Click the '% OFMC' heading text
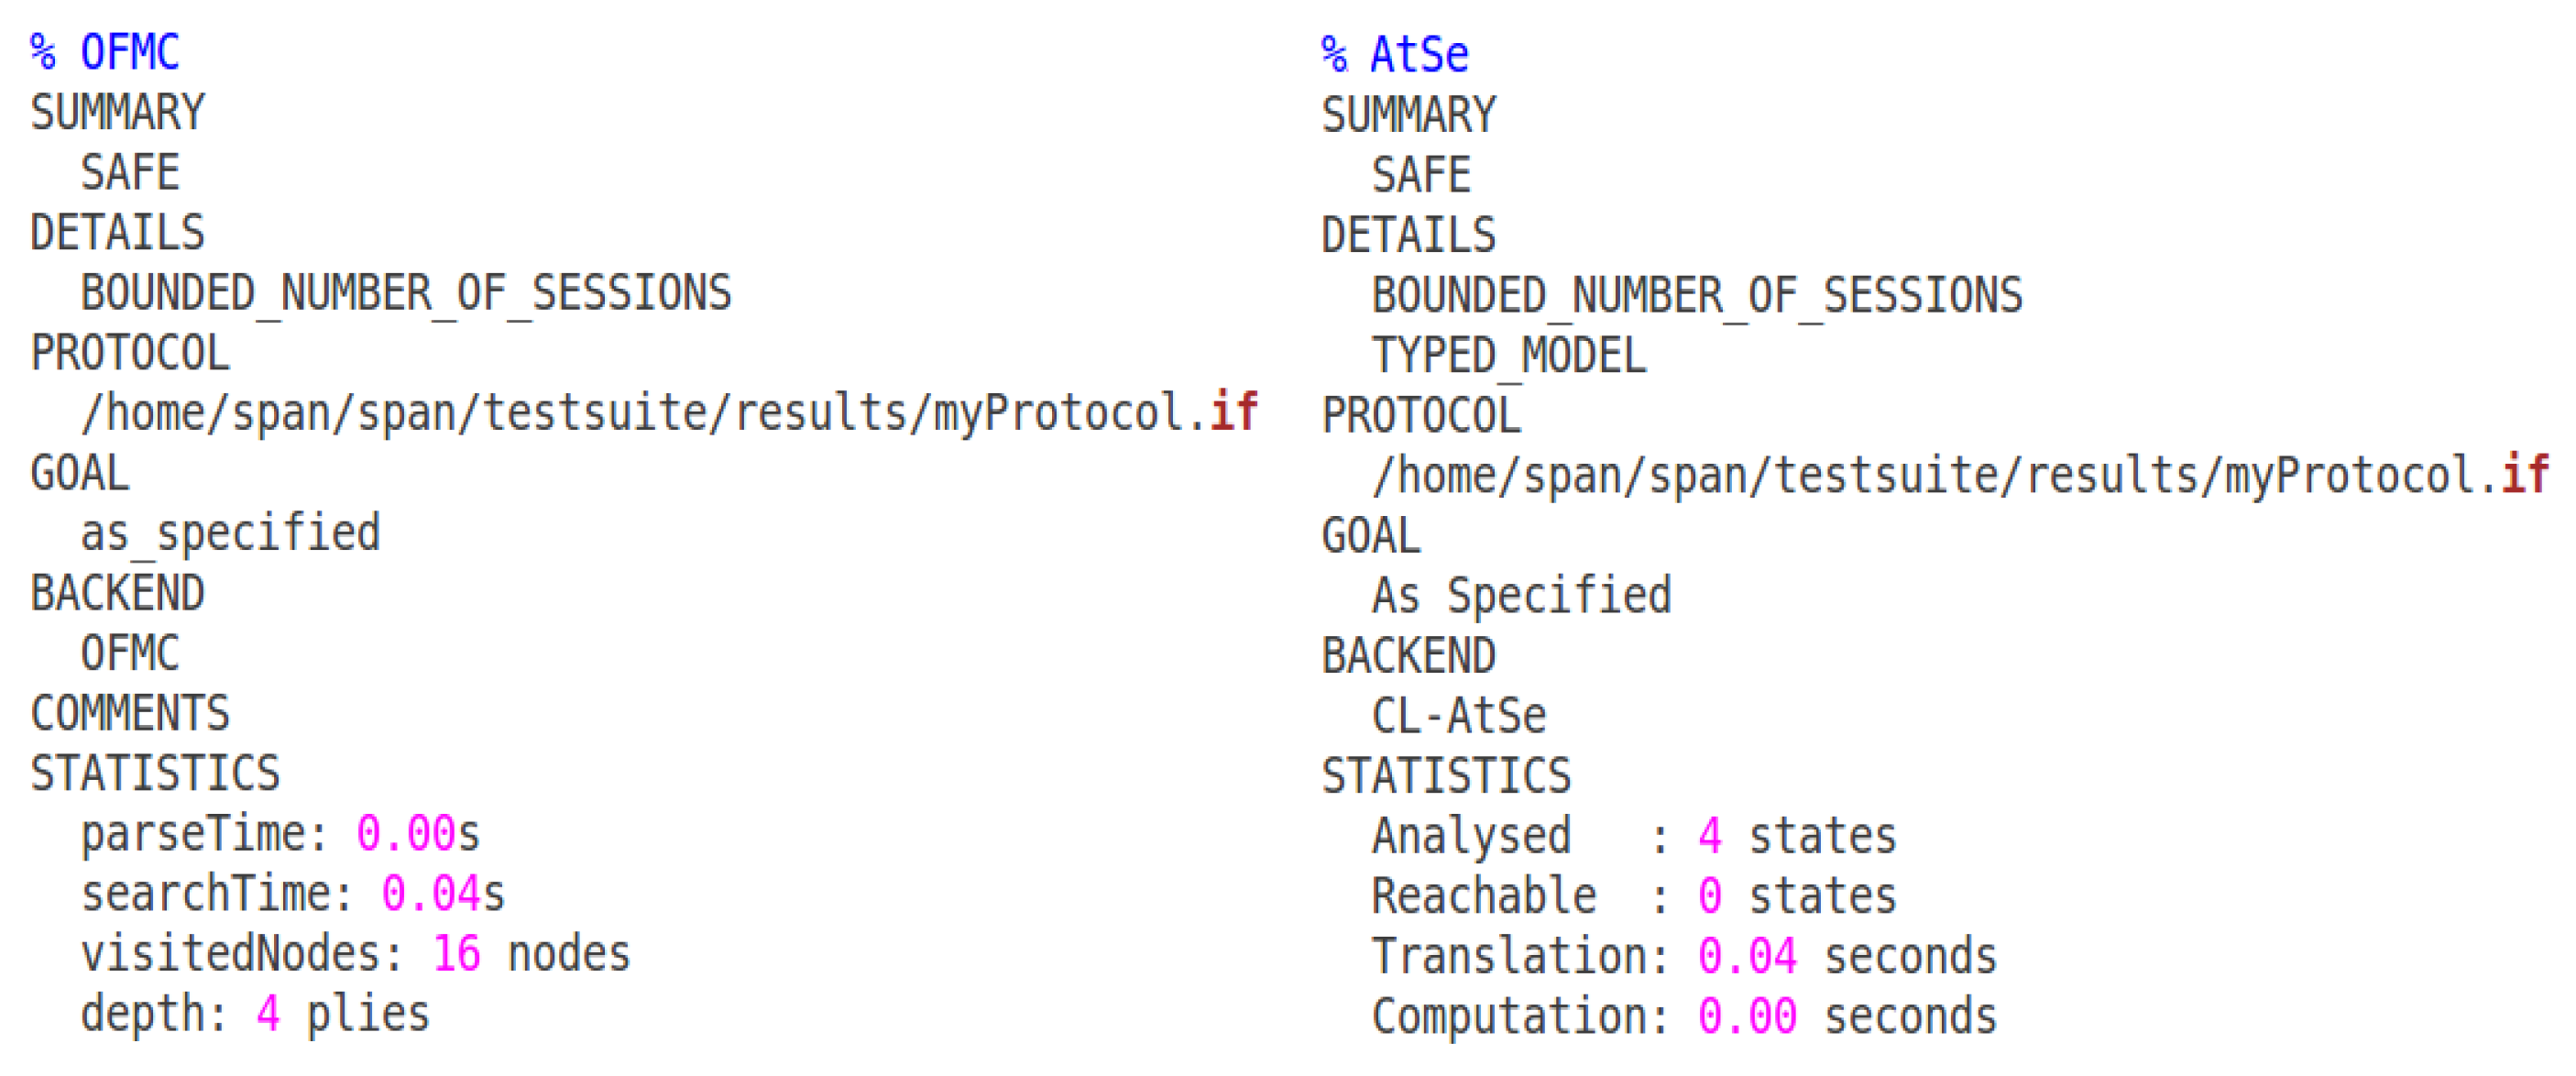The width and height of the screenshot is (2576, 1076). click(x=105, y=52)
